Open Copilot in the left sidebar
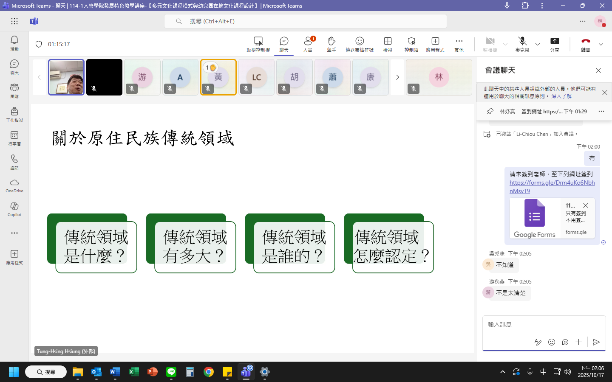The image size is (612, 382). click(14, 207)
